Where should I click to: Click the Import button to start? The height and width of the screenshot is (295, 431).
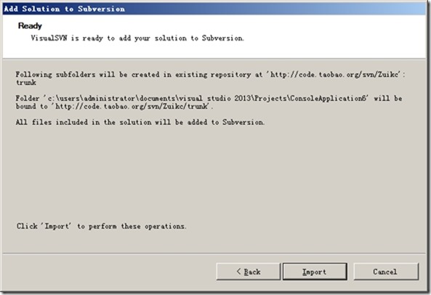315,272
